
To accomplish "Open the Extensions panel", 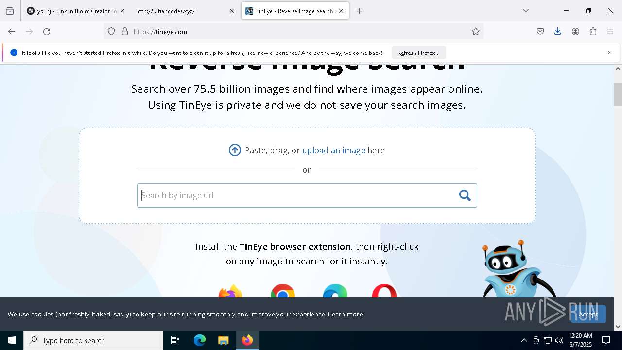I will pyautogui.click(x=593, y=32).
